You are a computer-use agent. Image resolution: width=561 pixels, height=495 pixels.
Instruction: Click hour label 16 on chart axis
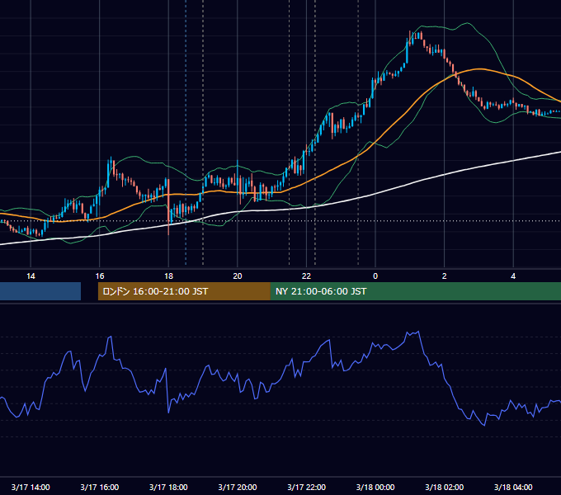click(100, 276)
